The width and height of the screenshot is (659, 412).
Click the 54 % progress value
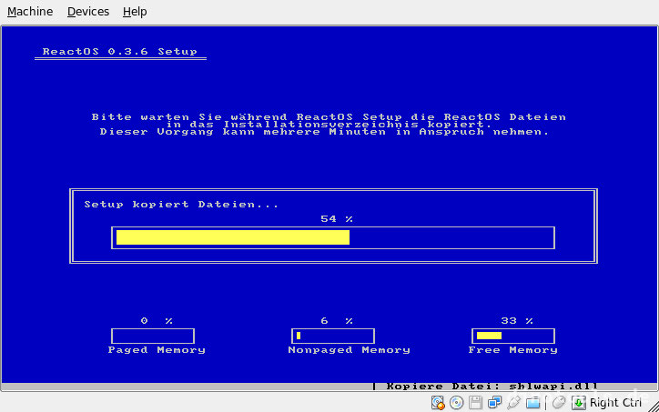tap(337, 219)
